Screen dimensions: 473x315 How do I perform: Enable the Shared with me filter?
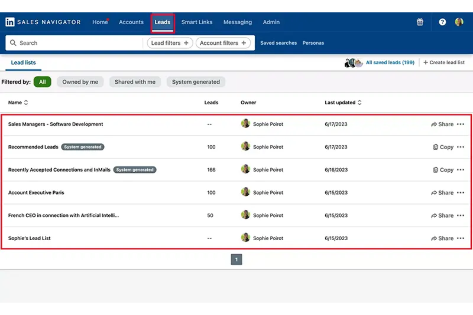tap(135, 82)
